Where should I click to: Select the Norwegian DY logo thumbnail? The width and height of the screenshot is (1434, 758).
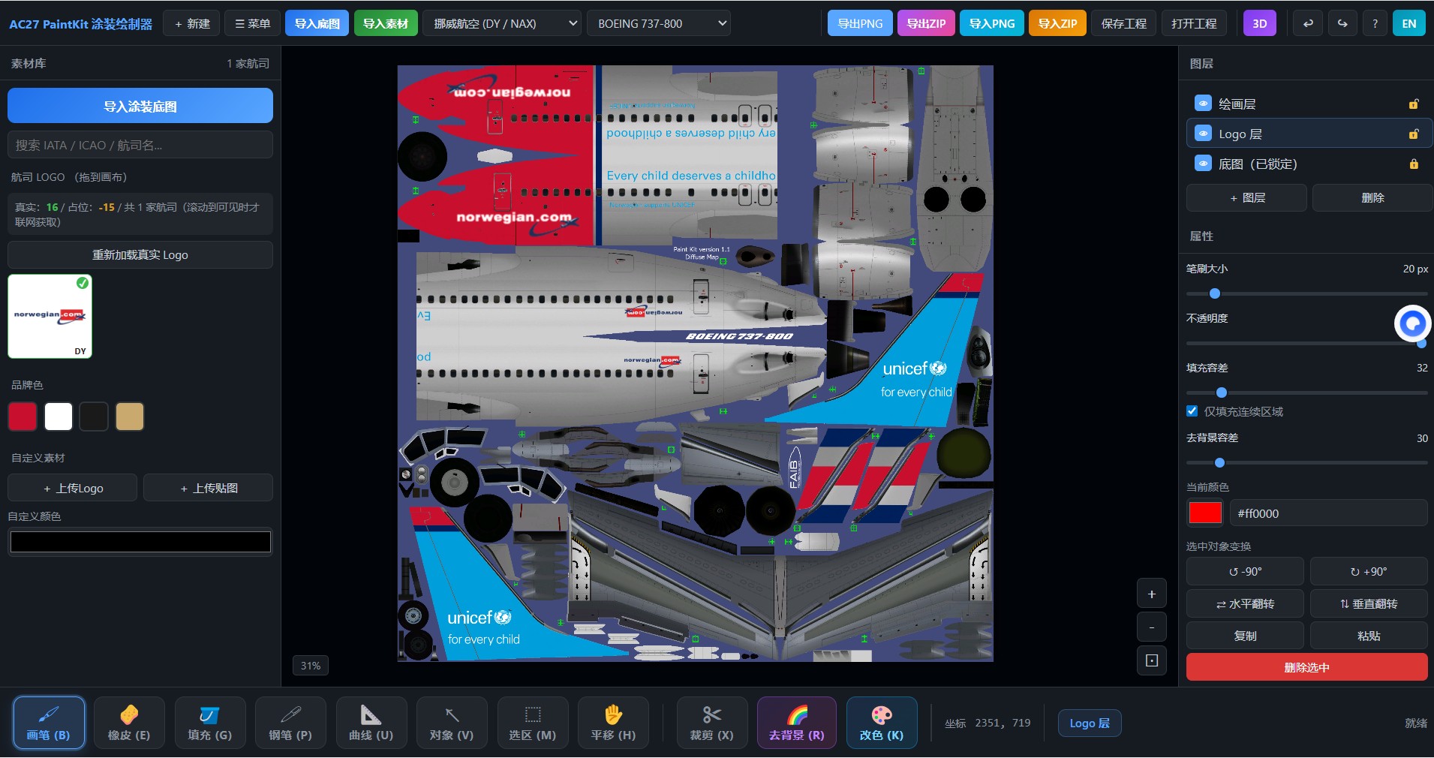[x=50, y=316]
